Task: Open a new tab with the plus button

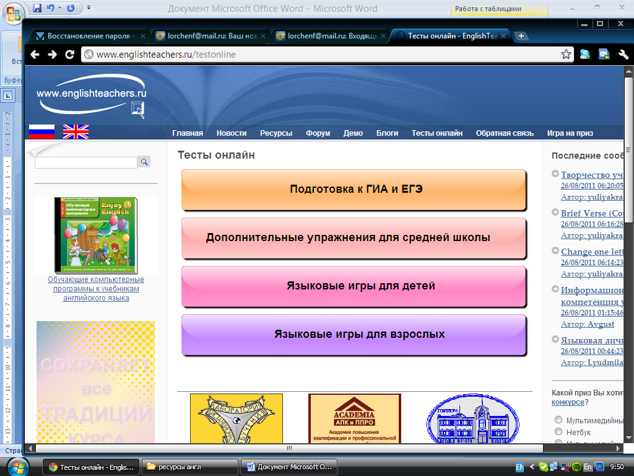Action: (x=521, y=36)
